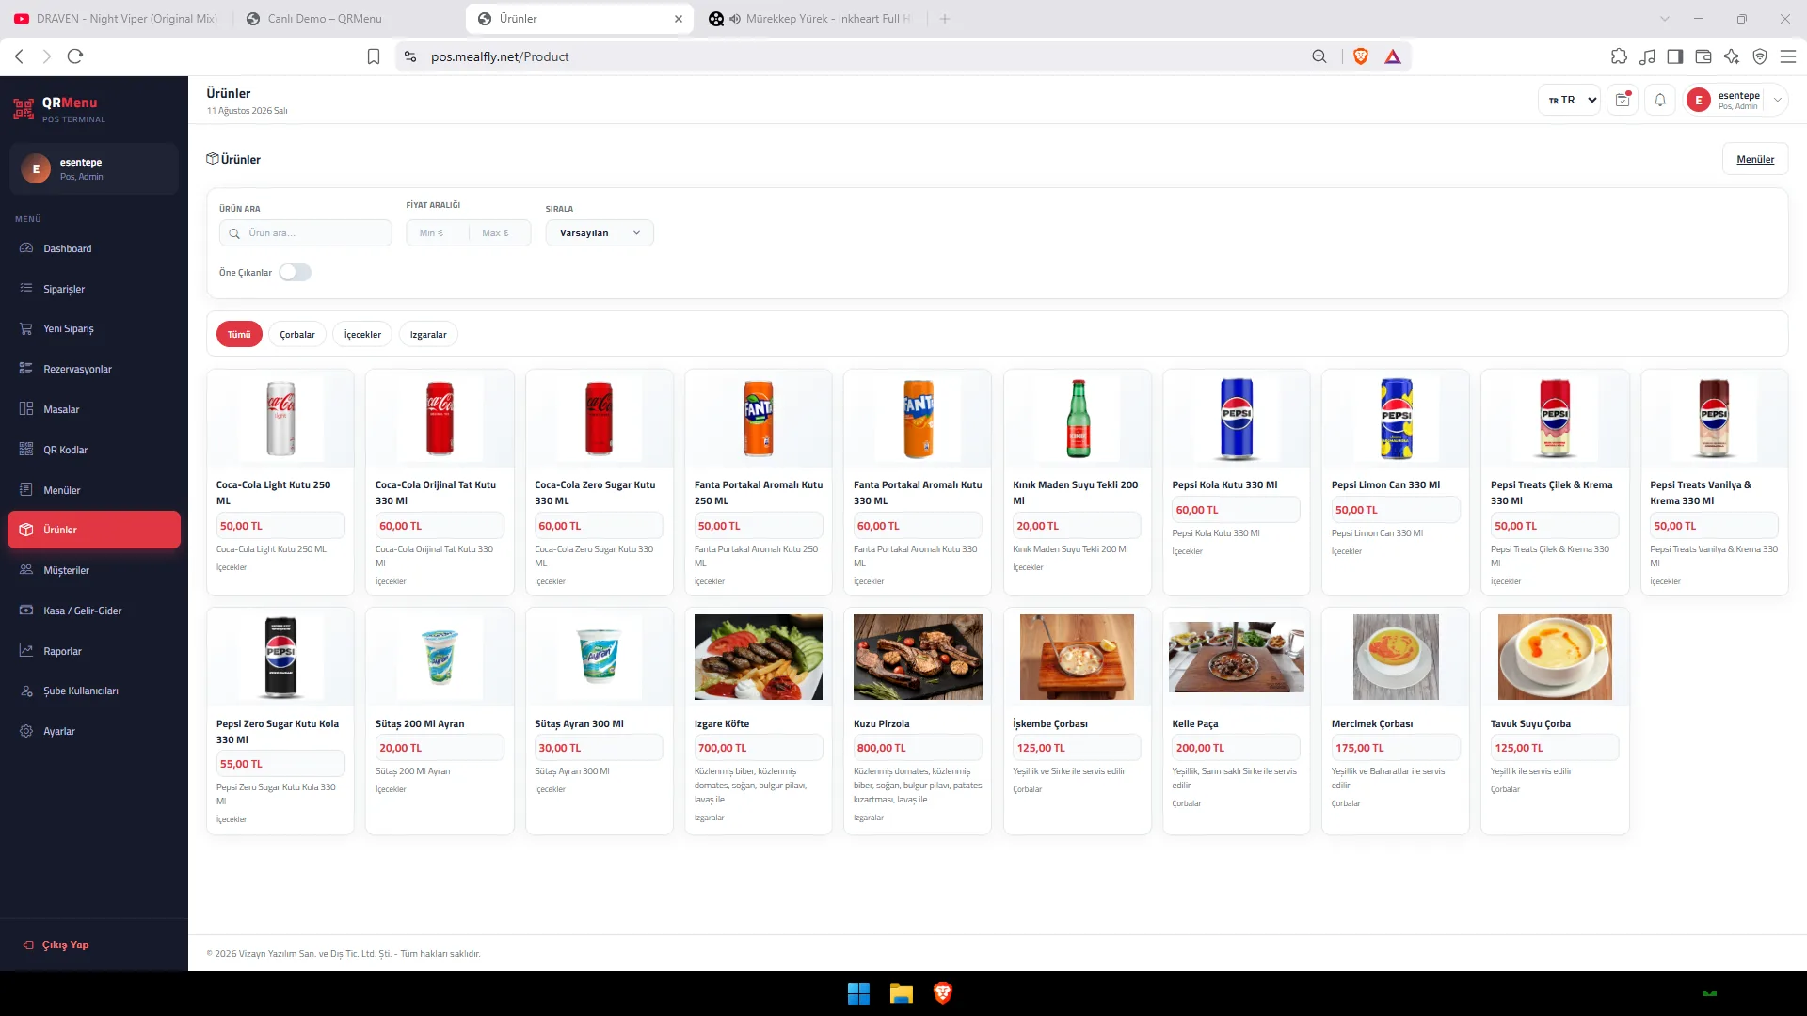Open File Explorer from taskbar

[902, 993]
